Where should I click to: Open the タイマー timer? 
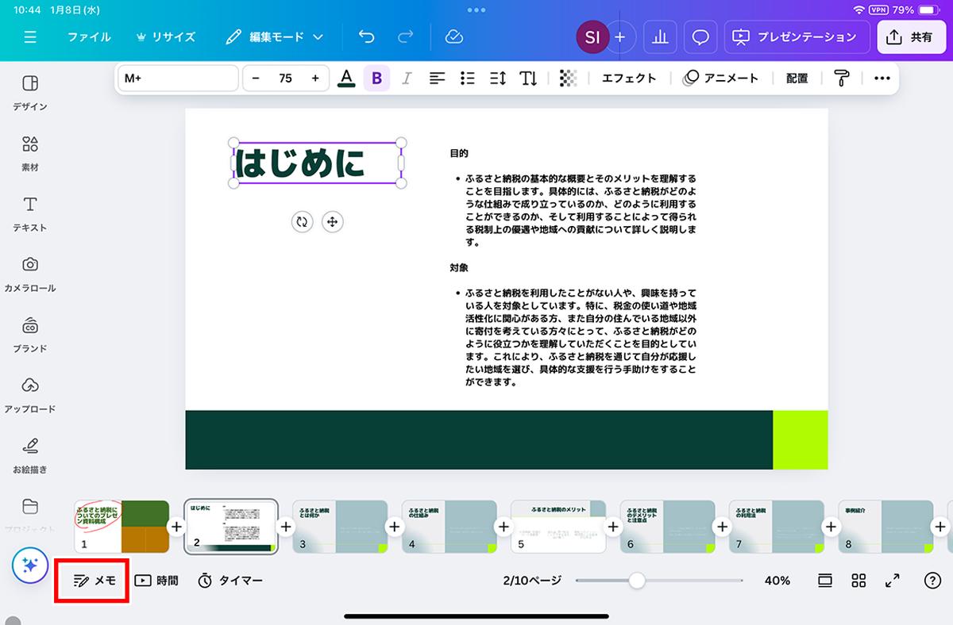230,581
